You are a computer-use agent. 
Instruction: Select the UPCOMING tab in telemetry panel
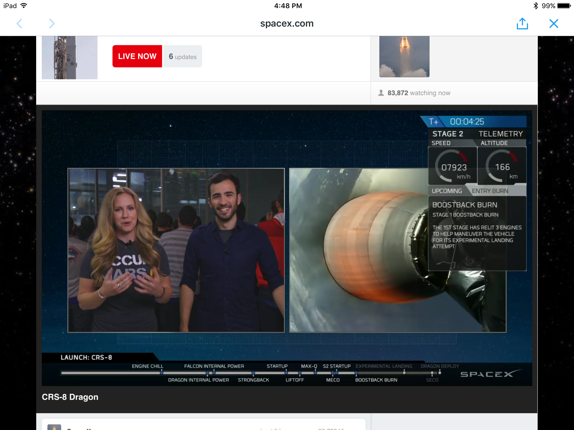(x=447, y=191)
